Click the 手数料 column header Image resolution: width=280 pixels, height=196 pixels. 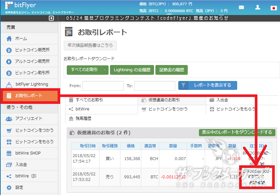pyautogui.click(x=196, y=146)
